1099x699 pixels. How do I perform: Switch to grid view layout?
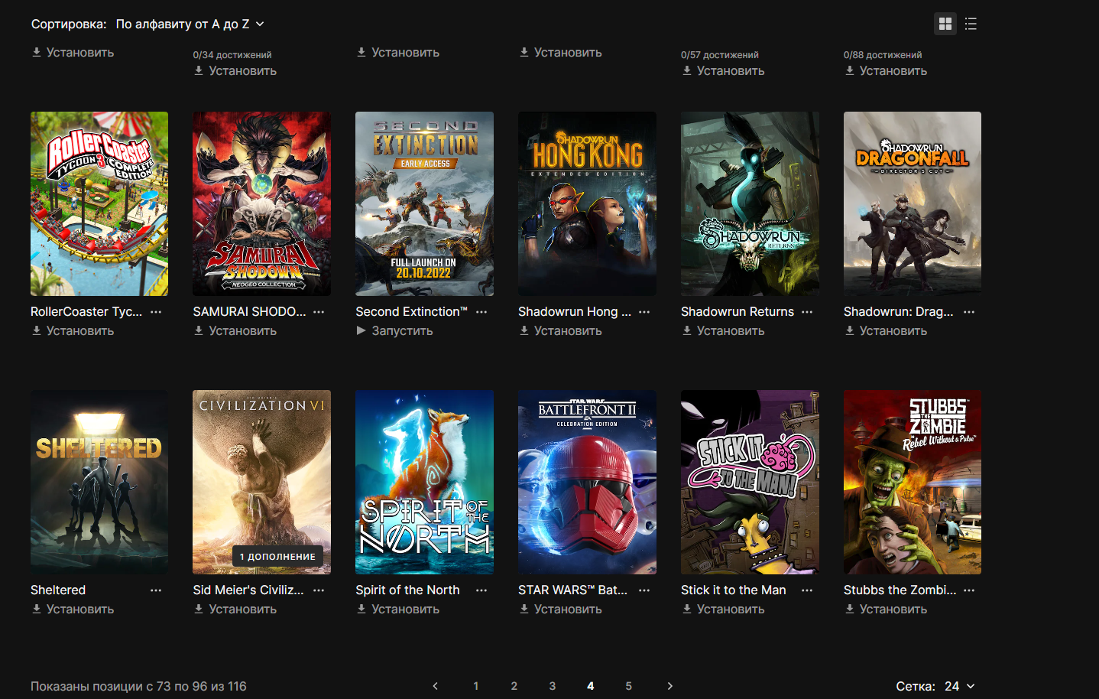tap(945, 24)
